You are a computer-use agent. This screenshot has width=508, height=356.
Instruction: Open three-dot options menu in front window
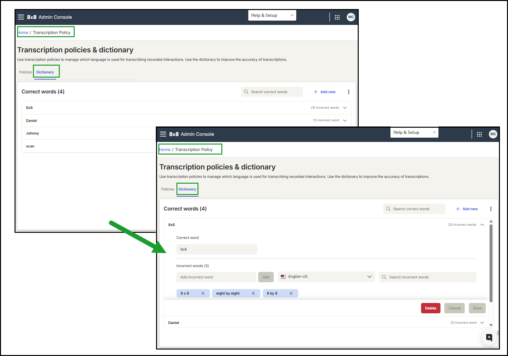click(x=491, y=209)
